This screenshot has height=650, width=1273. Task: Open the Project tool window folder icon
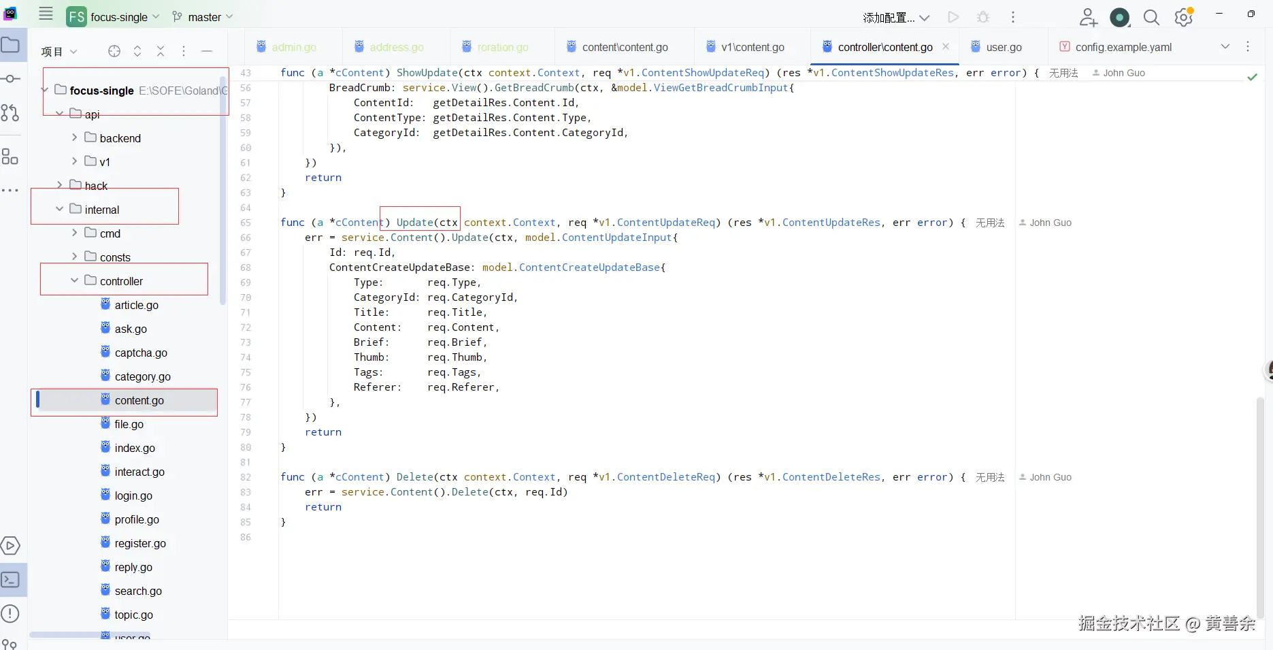coord(11,45)
